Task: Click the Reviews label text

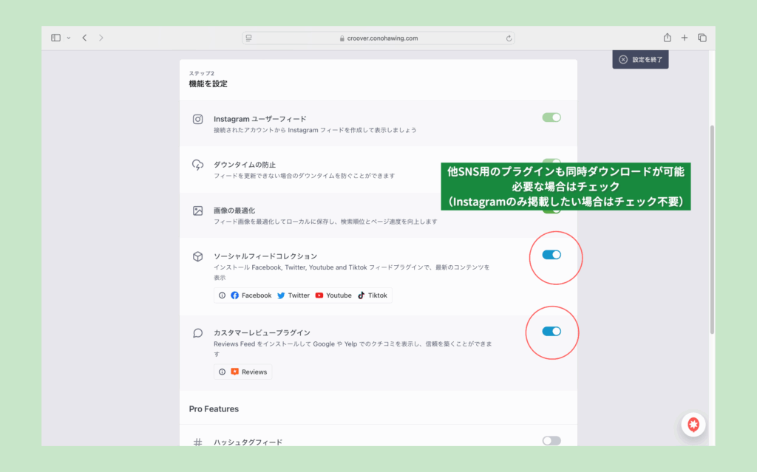Action: [x=254, y=372]
